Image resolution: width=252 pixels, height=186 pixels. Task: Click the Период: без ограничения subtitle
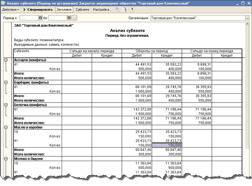[x=127, y=36]
